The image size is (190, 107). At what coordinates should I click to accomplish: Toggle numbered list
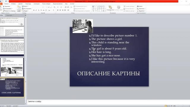tap(61, 7)
